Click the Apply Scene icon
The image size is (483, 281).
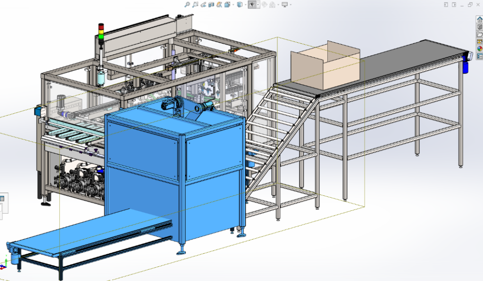pos(272,5)
